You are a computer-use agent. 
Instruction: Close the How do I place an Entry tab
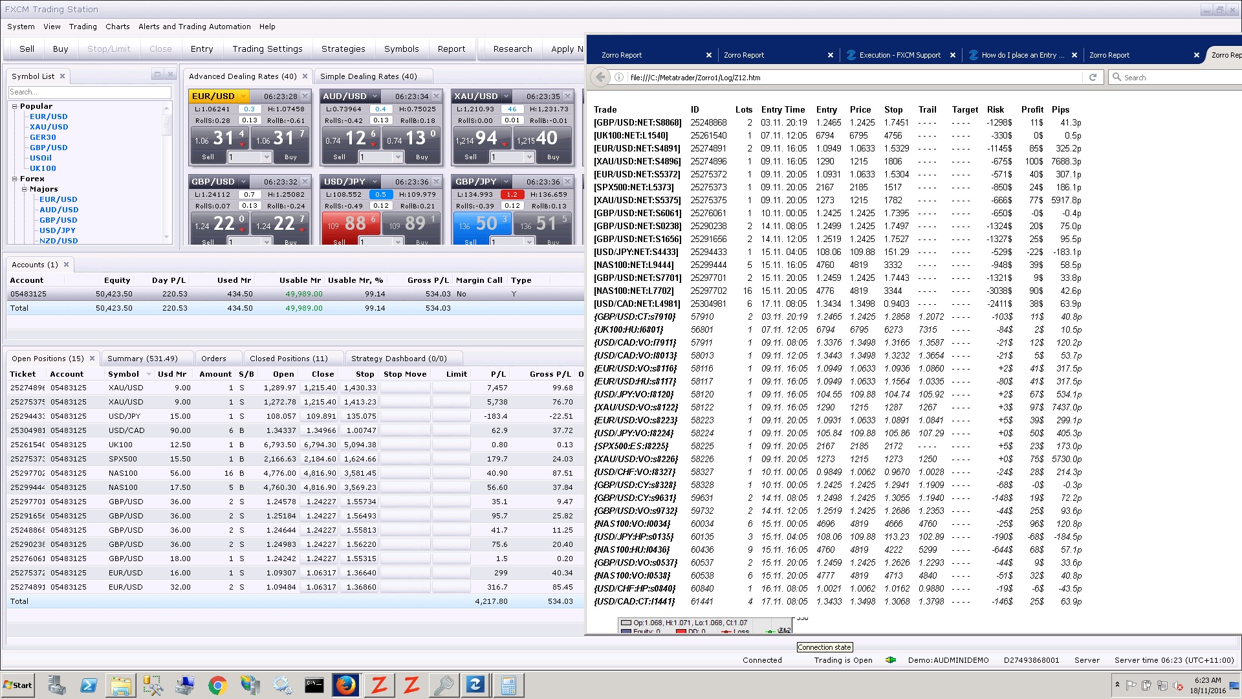click(1074, 55)
